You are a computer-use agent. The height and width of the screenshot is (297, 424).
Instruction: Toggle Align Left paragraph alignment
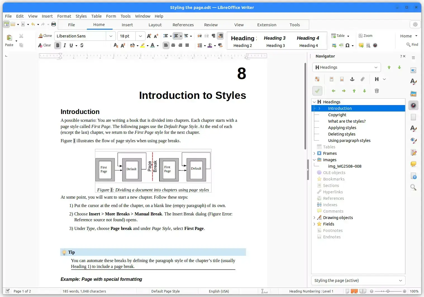coord(166,45)
